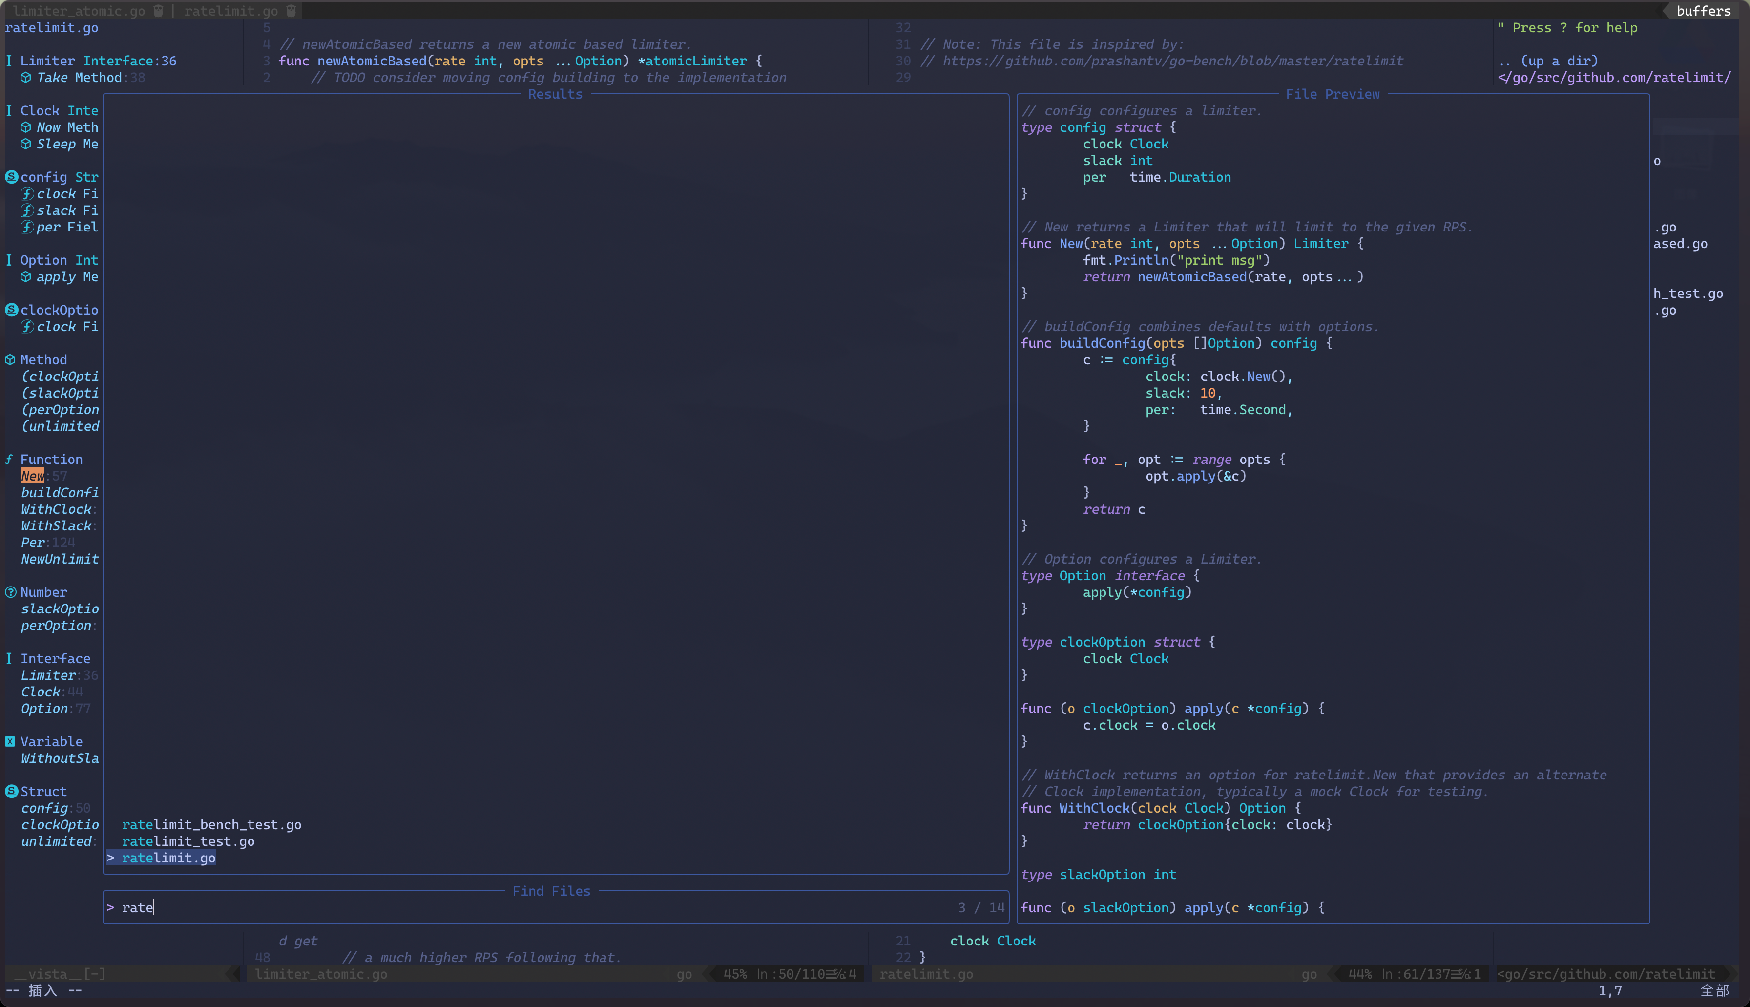Screen dimensions: 1750x1007
Task: Click the struct icon next to config Str
Action: pyautogui.click(x=11, y=177)
